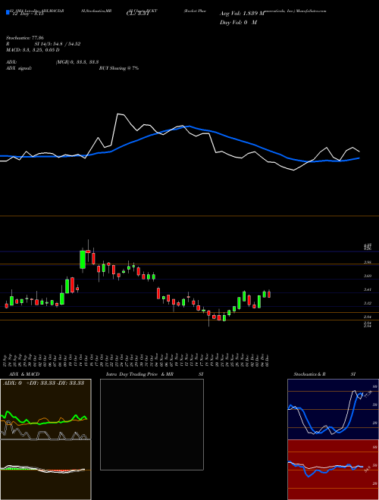Click the empty intraday trading price panel
Viewport: 379px width, 500px height.
pos(152,424)
